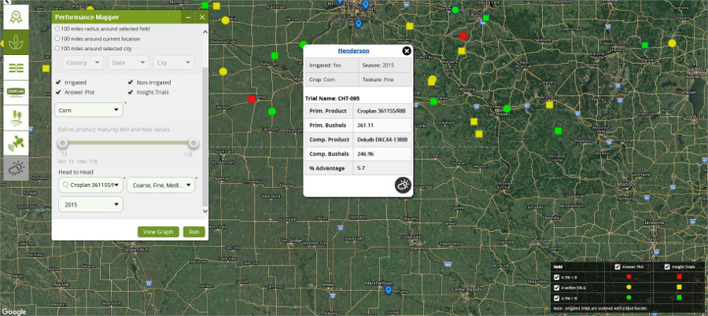This screenshot has width=708, height=316.
Task: Close the Henderson trial popup
Action: [x=407, y=50]
